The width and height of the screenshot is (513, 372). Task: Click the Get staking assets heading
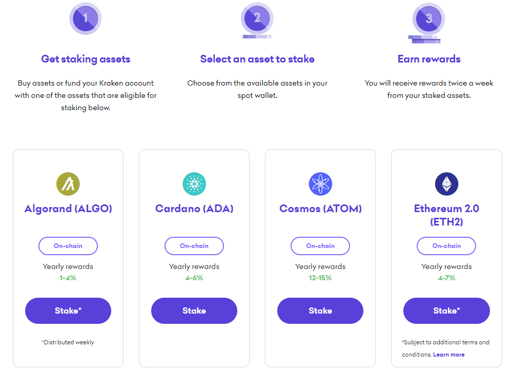pyautogui.click(x=86, y=59)
